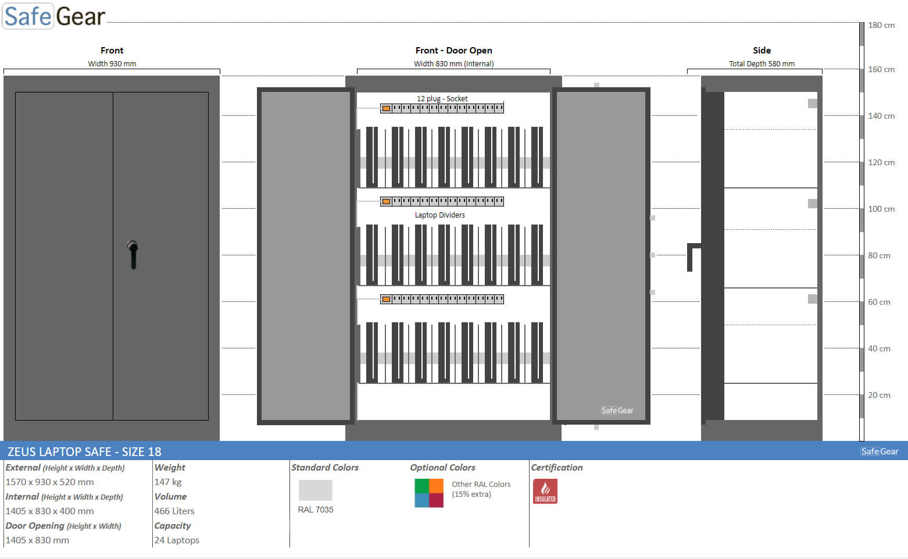Screen dimensions: 908x559
Task: Select the RAL 7035 grey color swatch
Action: [316, 490]
